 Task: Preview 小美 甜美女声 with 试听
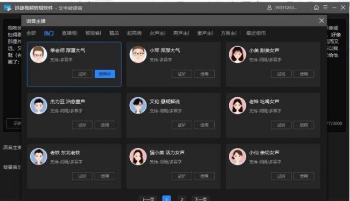click(281, 74)
